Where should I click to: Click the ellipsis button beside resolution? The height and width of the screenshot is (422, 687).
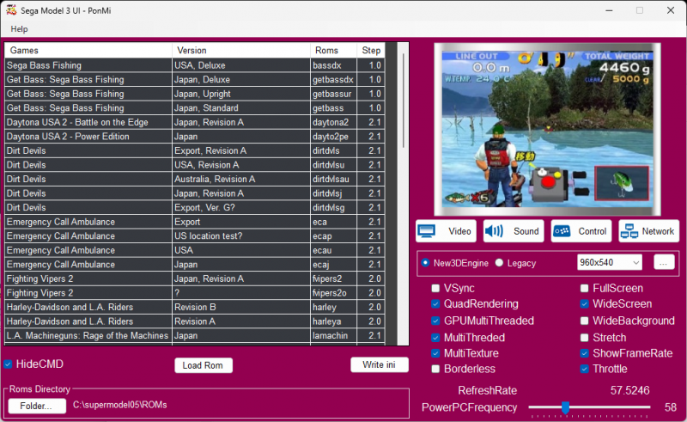pos(664,262)
